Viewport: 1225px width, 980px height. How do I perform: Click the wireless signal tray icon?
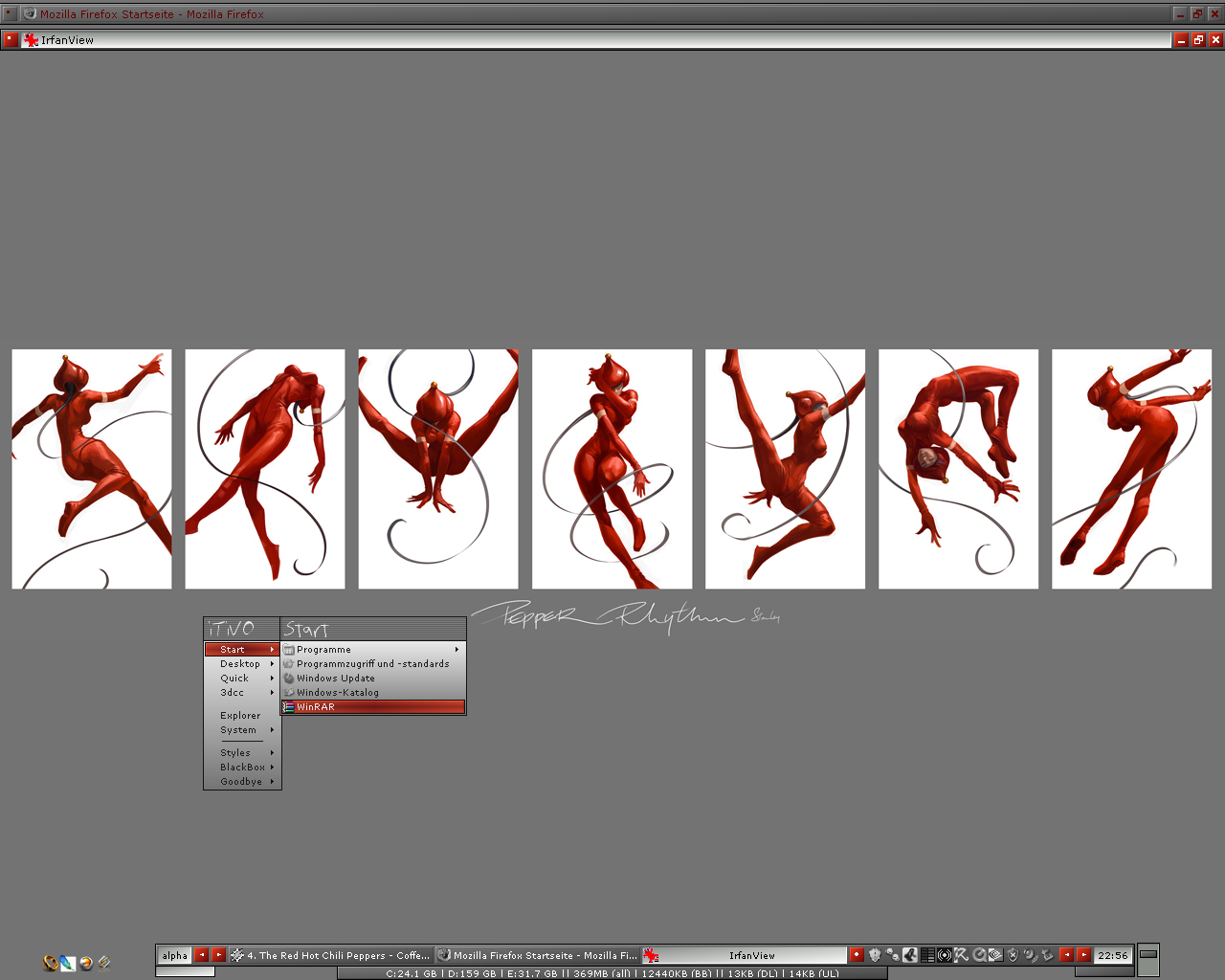pos(945,955)
